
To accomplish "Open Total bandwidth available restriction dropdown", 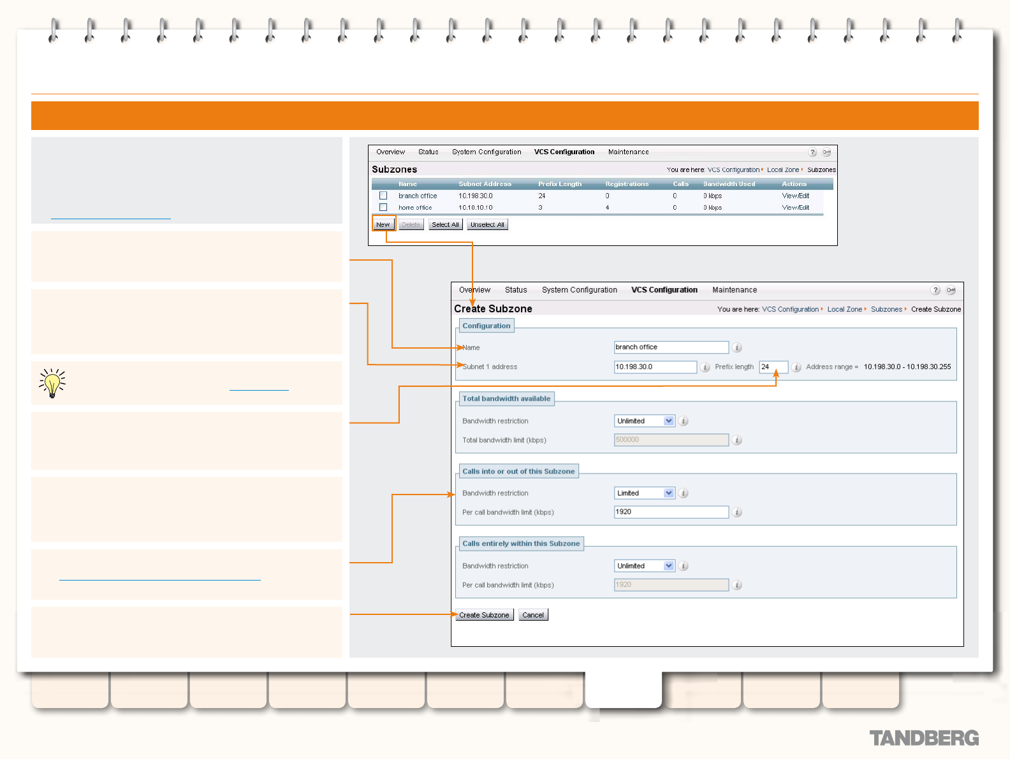I will [644, 421].
